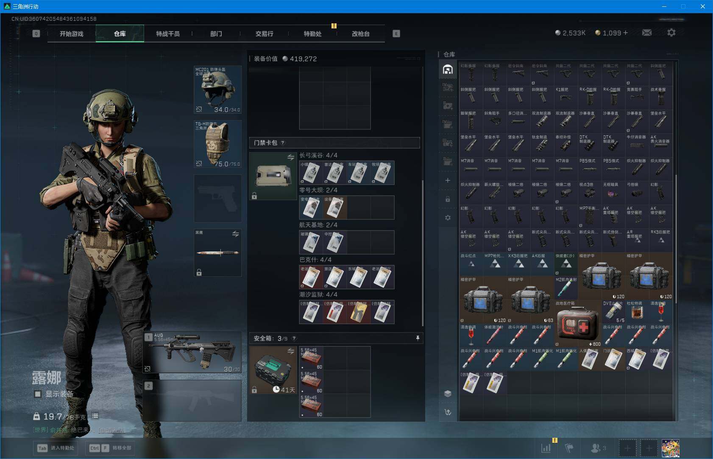
Task: Switch to the 仓库 tab
Action: [120, 34]
